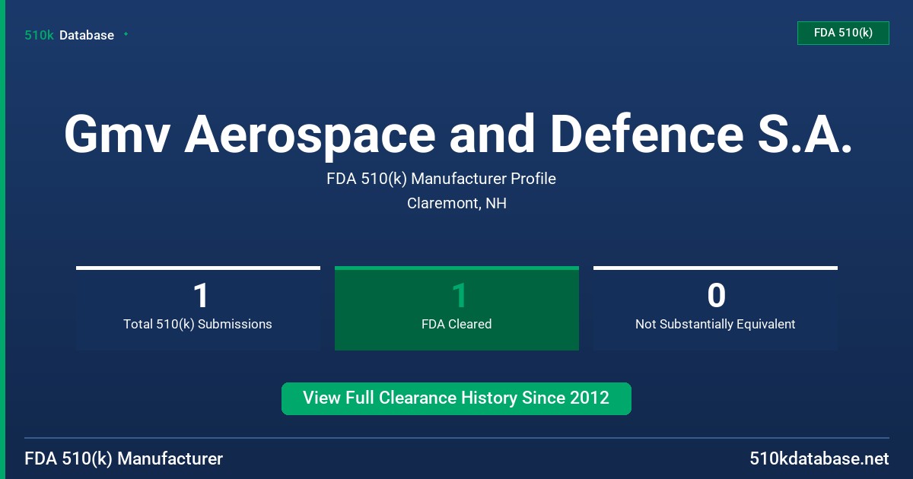Visit the 510kdatabase.net footer link
The height and width of the screenshot is (479, 913).
coord(819,459)
